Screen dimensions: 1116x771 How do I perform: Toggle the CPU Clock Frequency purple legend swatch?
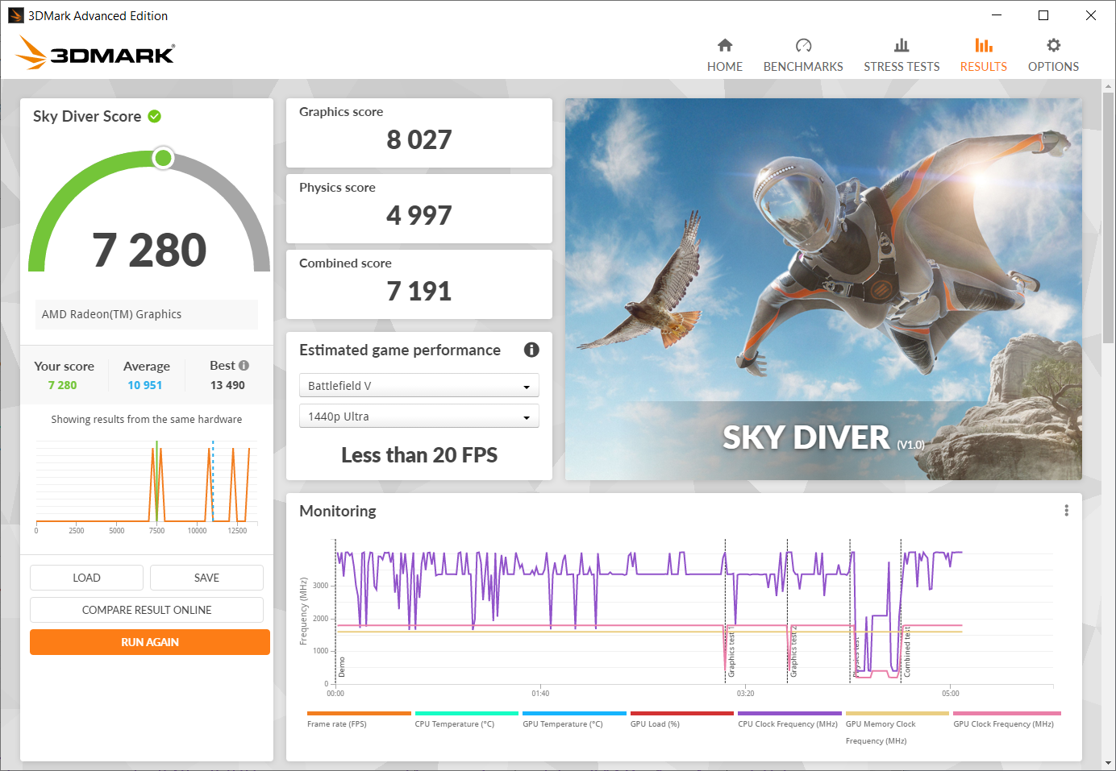coord(789,714)
